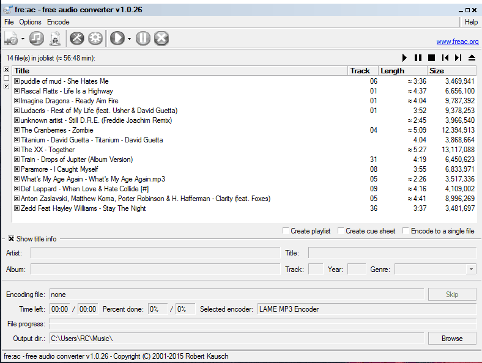Clear the joblist toolbar icon

pyautogui.click(x=55, y=38)
